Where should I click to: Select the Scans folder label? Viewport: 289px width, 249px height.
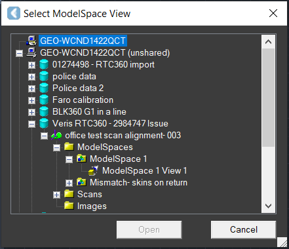pyautogui.click(x=90, y=194)
